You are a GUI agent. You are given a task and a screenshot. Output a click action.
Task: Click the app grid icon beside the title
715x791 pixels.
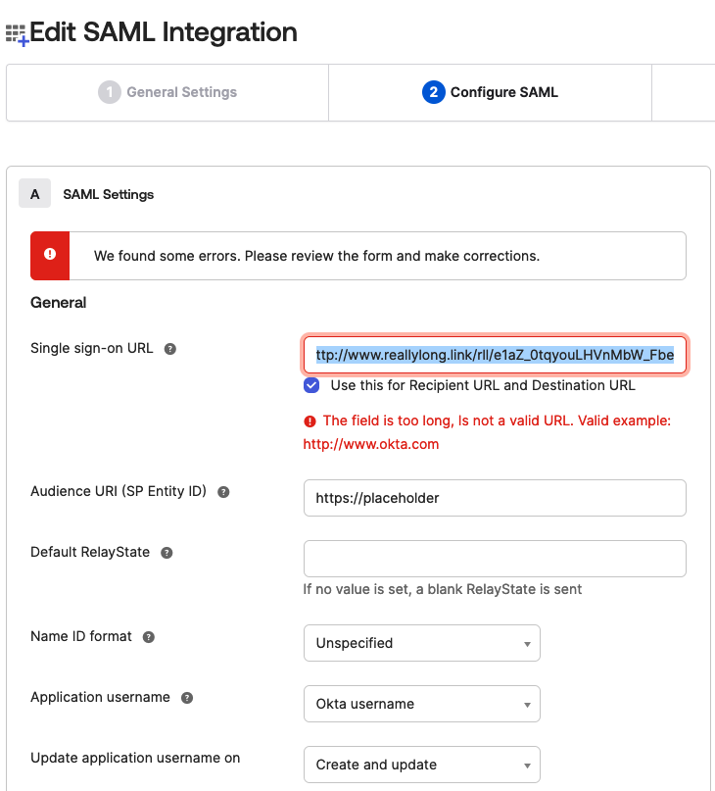[17, 35]
